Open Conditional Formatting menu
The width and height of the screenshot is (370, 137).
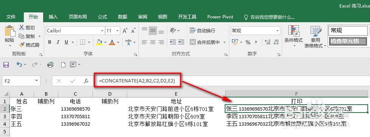click(294, 36)
